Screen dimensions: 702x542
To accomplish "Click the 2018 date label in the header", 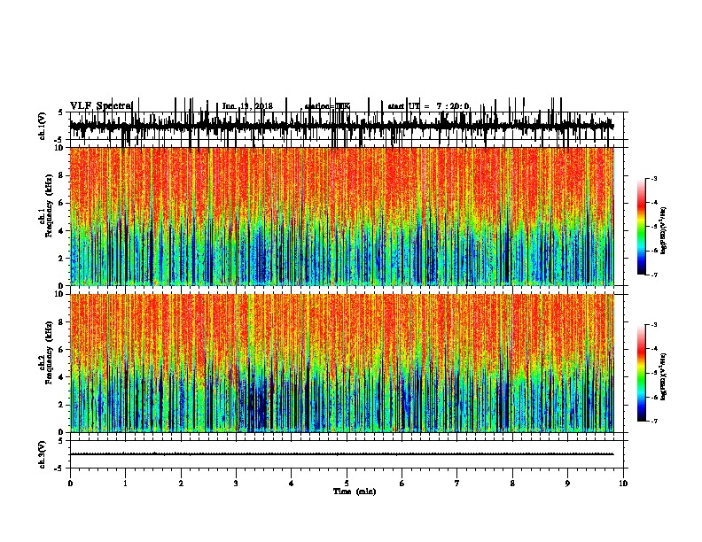I will (x=247, y=106).
